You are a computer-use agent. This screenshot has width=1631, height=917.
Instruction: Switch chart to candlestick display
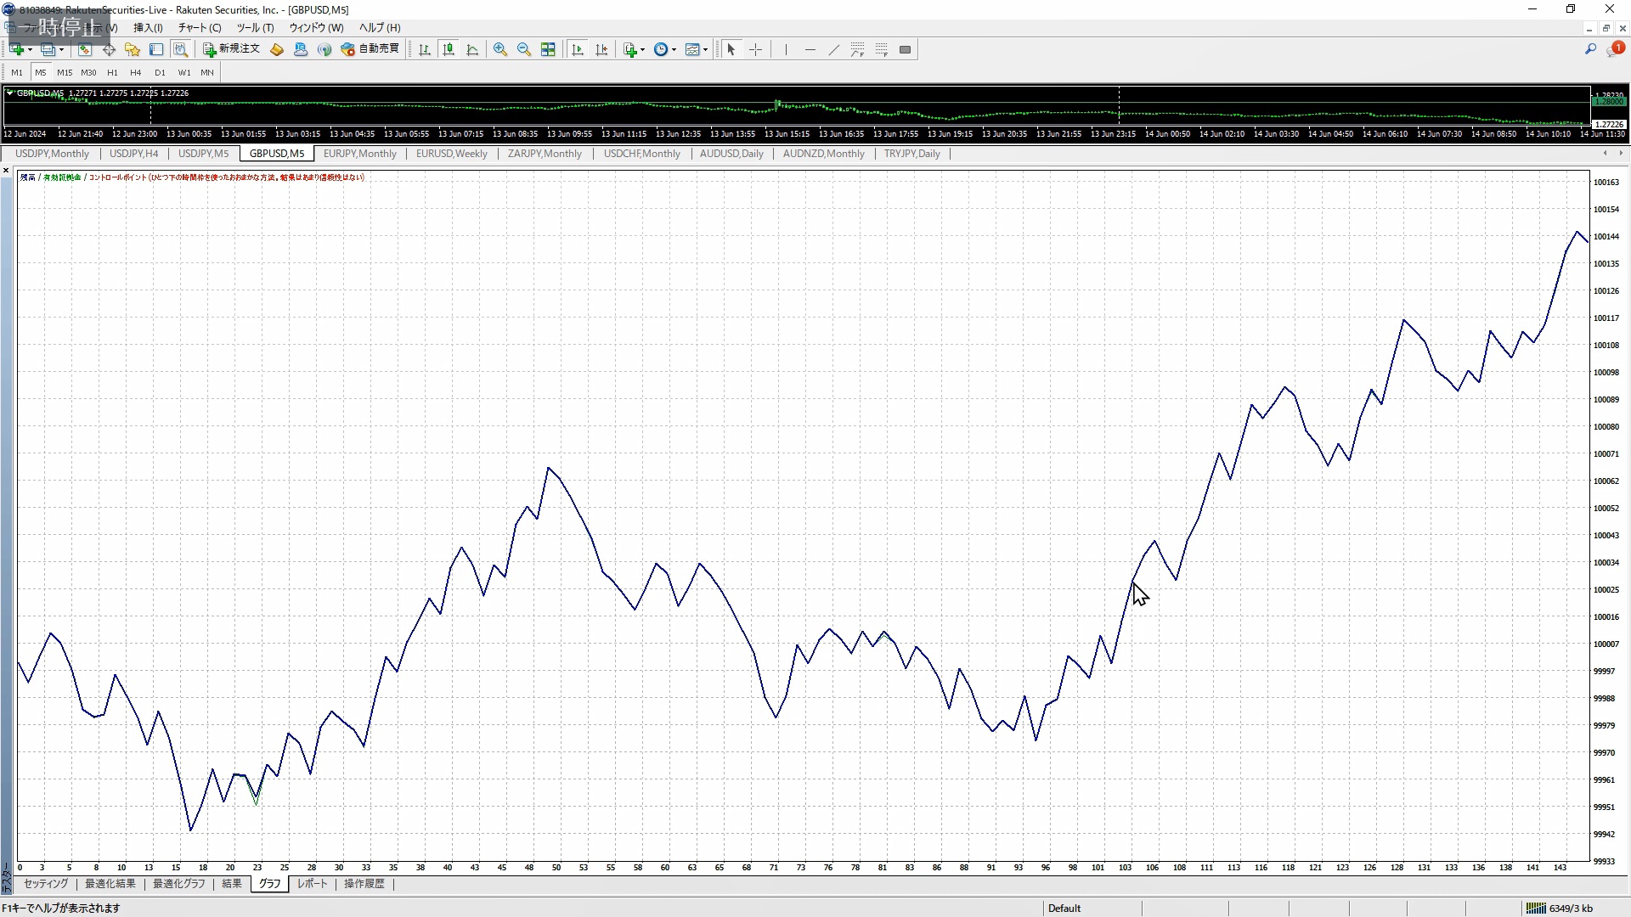click(x=449, y=49)
